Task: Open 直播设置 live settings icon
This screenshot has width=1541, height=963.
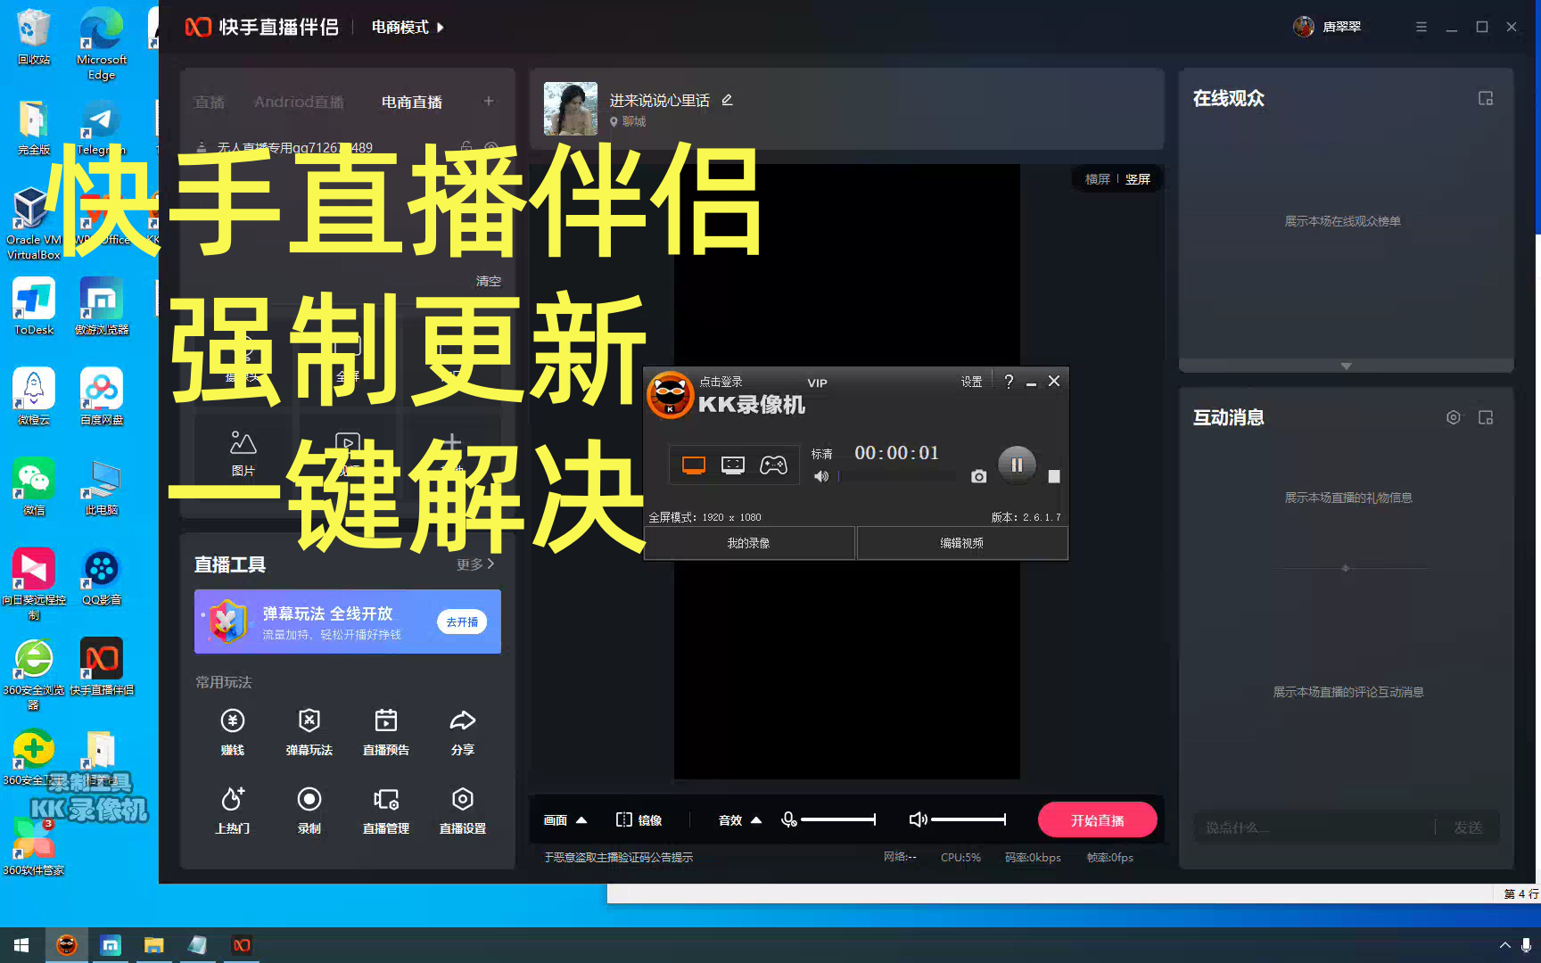Action: (x=462, y=800)
